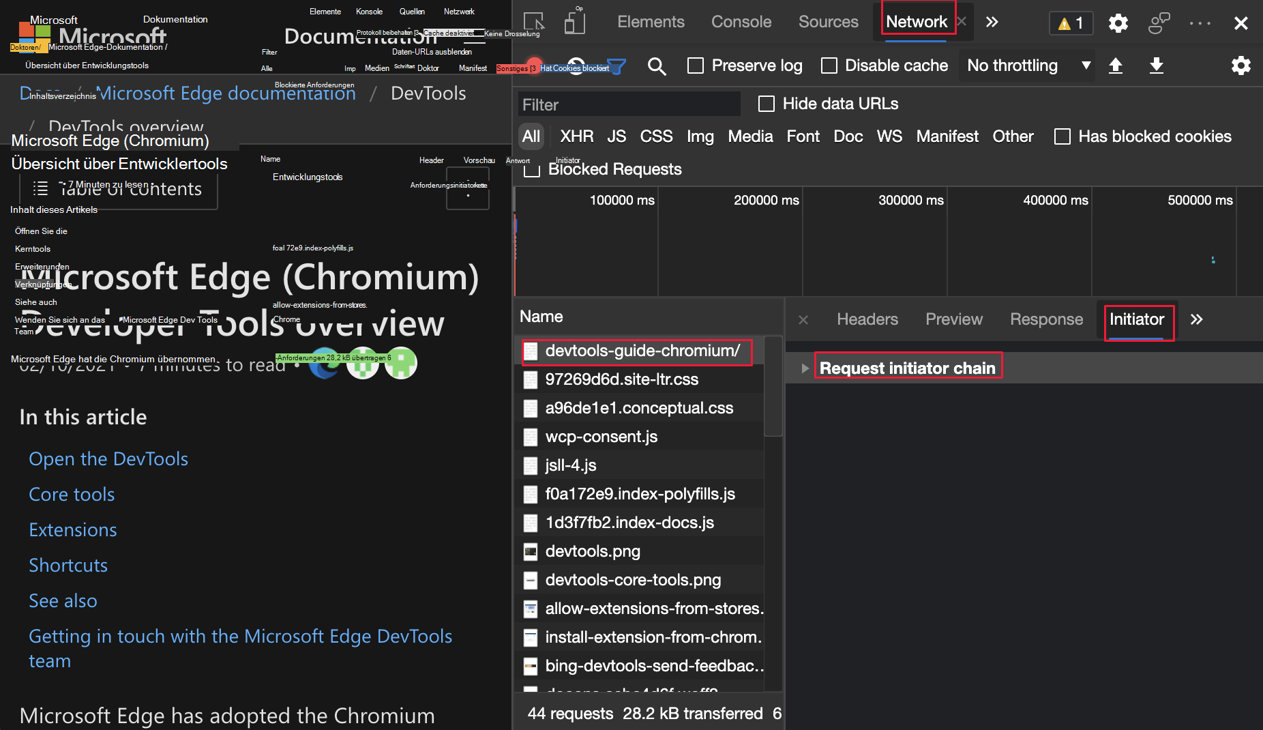This screenshot has width=1263, height=730.
Task: Toggle device emulation icon
Action: coord(574,22)
